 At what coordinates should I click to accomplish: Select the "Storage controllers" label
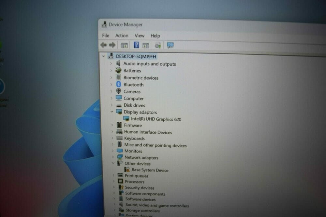(143, 210)
